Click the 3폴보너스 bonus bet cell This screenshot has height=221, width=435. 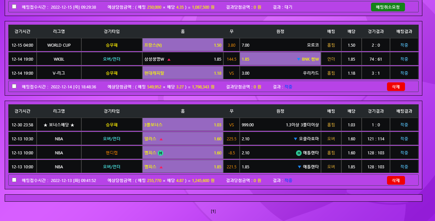pyautogui.click(x=183, y=125)
